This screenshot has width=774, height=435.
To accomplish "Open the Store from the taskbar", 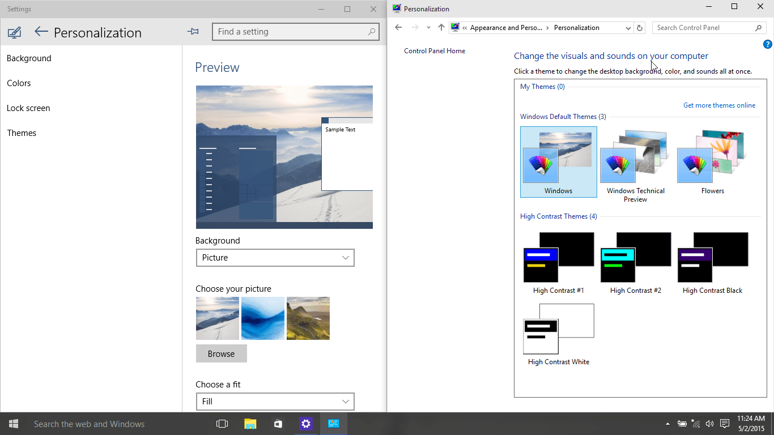I will tap(278, 424).
